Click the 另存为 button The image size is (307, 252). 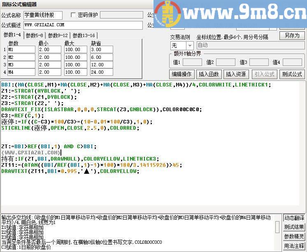(x=292, y=35)
